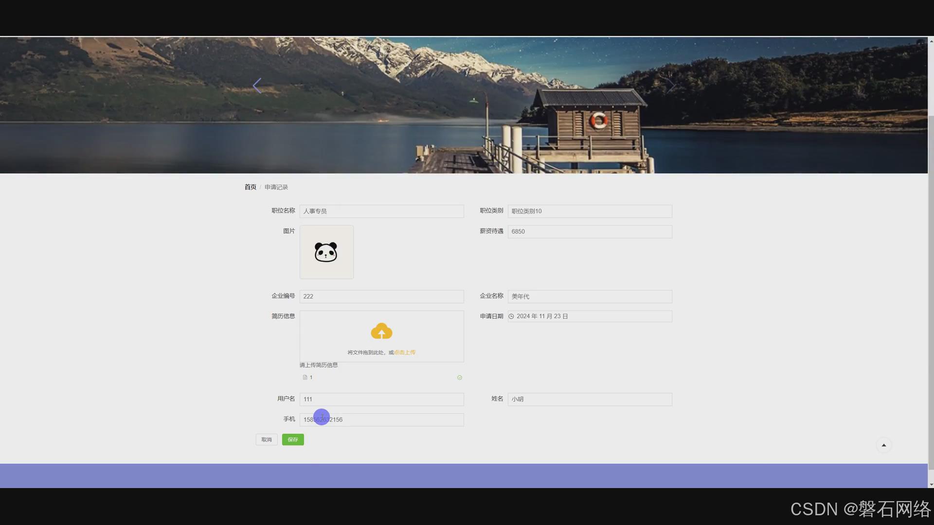Image resolution: width=934 pixels, height=525 pixels.
Task: Go to next banner slide arrow
Action: click(670, 86)
